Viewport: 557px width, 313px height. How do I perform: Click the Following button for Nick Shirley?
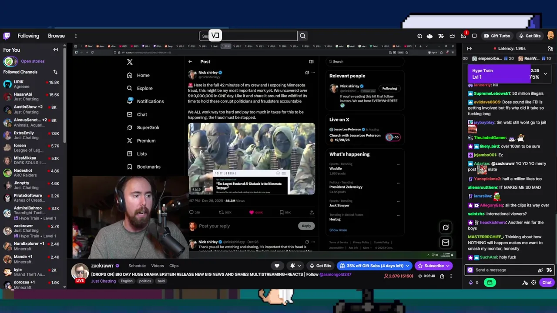click(389, 89)
